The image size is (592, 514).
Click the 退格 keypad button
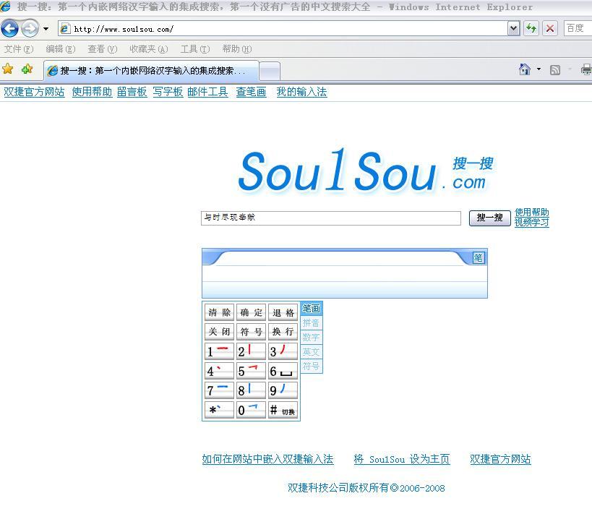coord(283,312)
